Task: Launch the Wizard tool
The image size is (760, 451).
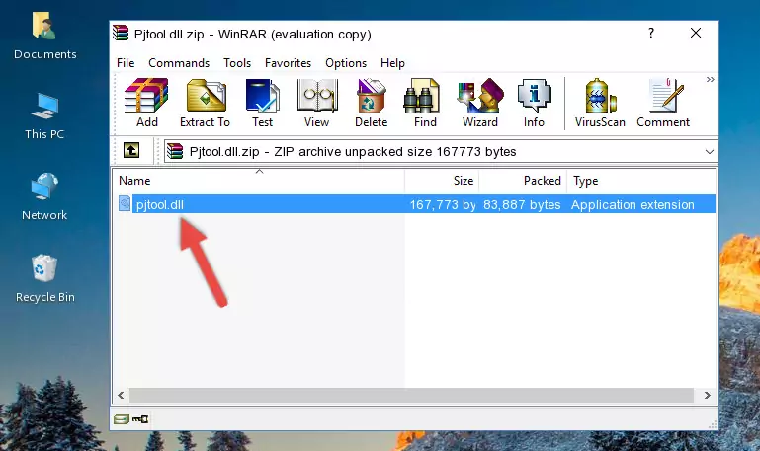Action: [480, 103]
